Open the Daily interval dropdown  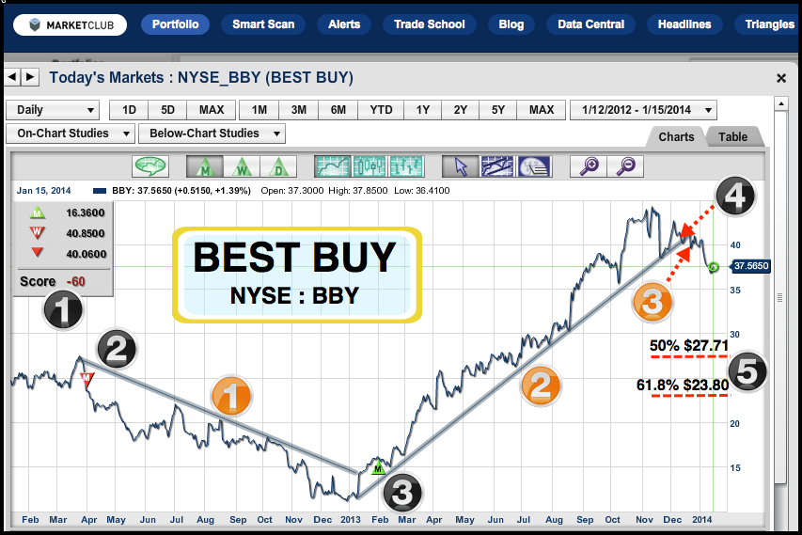pyautogui.click(x=53, y=110)
